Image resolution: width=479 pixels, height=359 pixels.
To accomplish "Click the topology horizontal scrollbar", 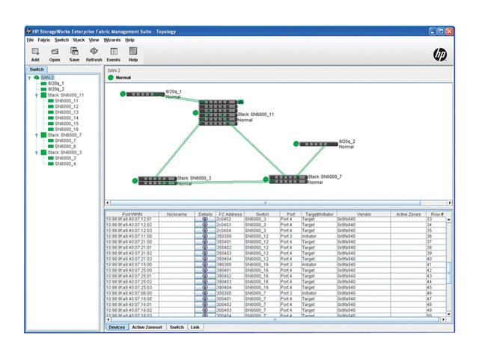I will pos(266,202).
